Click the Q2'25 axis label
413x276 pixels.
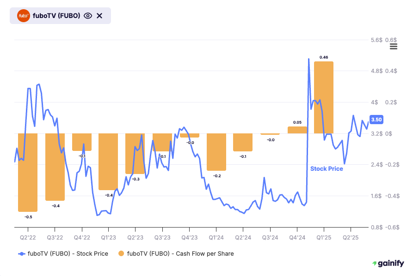tap(351, 238)
